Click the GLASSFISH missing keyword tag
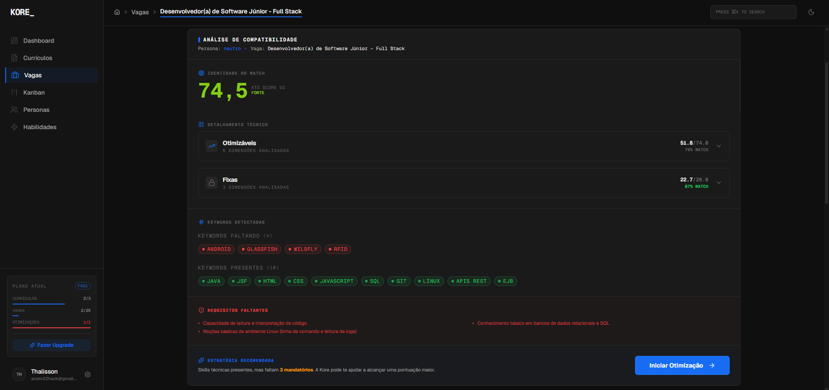Image resolution: width=829 pixels, height=390 pixels. click(x=260, y=249)
